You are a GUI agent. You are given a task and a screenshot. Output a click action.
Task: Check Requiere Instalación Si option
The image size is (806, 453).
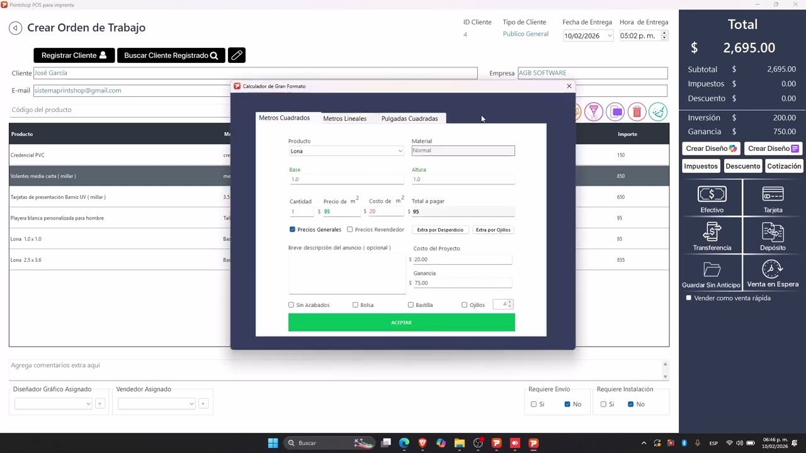603,404
